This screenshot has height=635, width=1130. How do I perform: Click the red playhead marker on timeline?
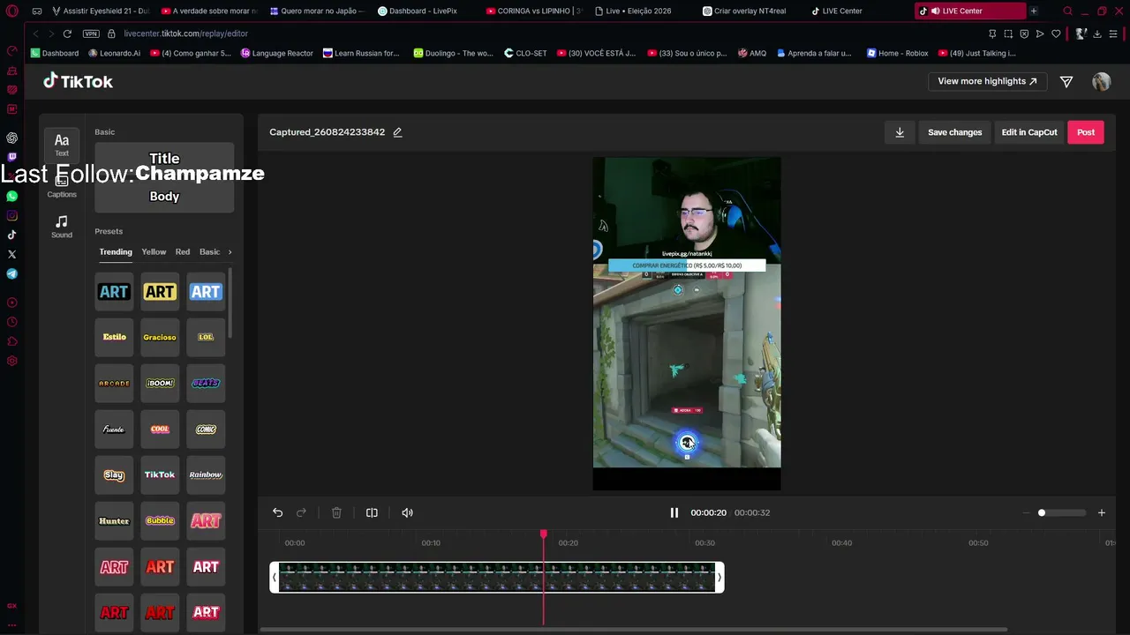tap(544, 534)
